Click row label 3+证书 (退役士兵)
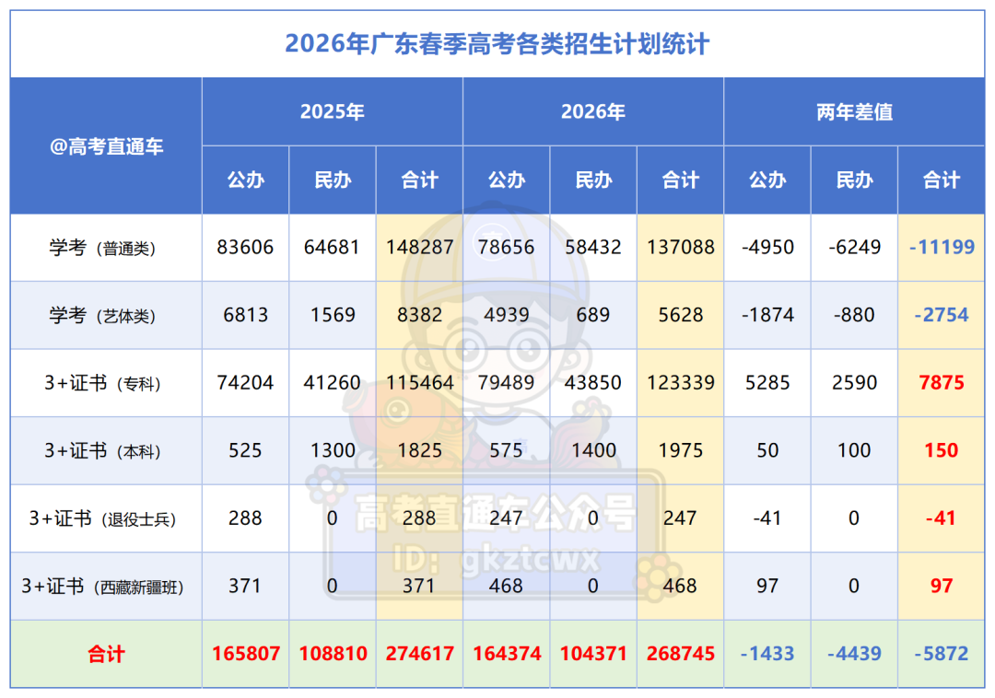995x698 pixels. tap(102, 518)
